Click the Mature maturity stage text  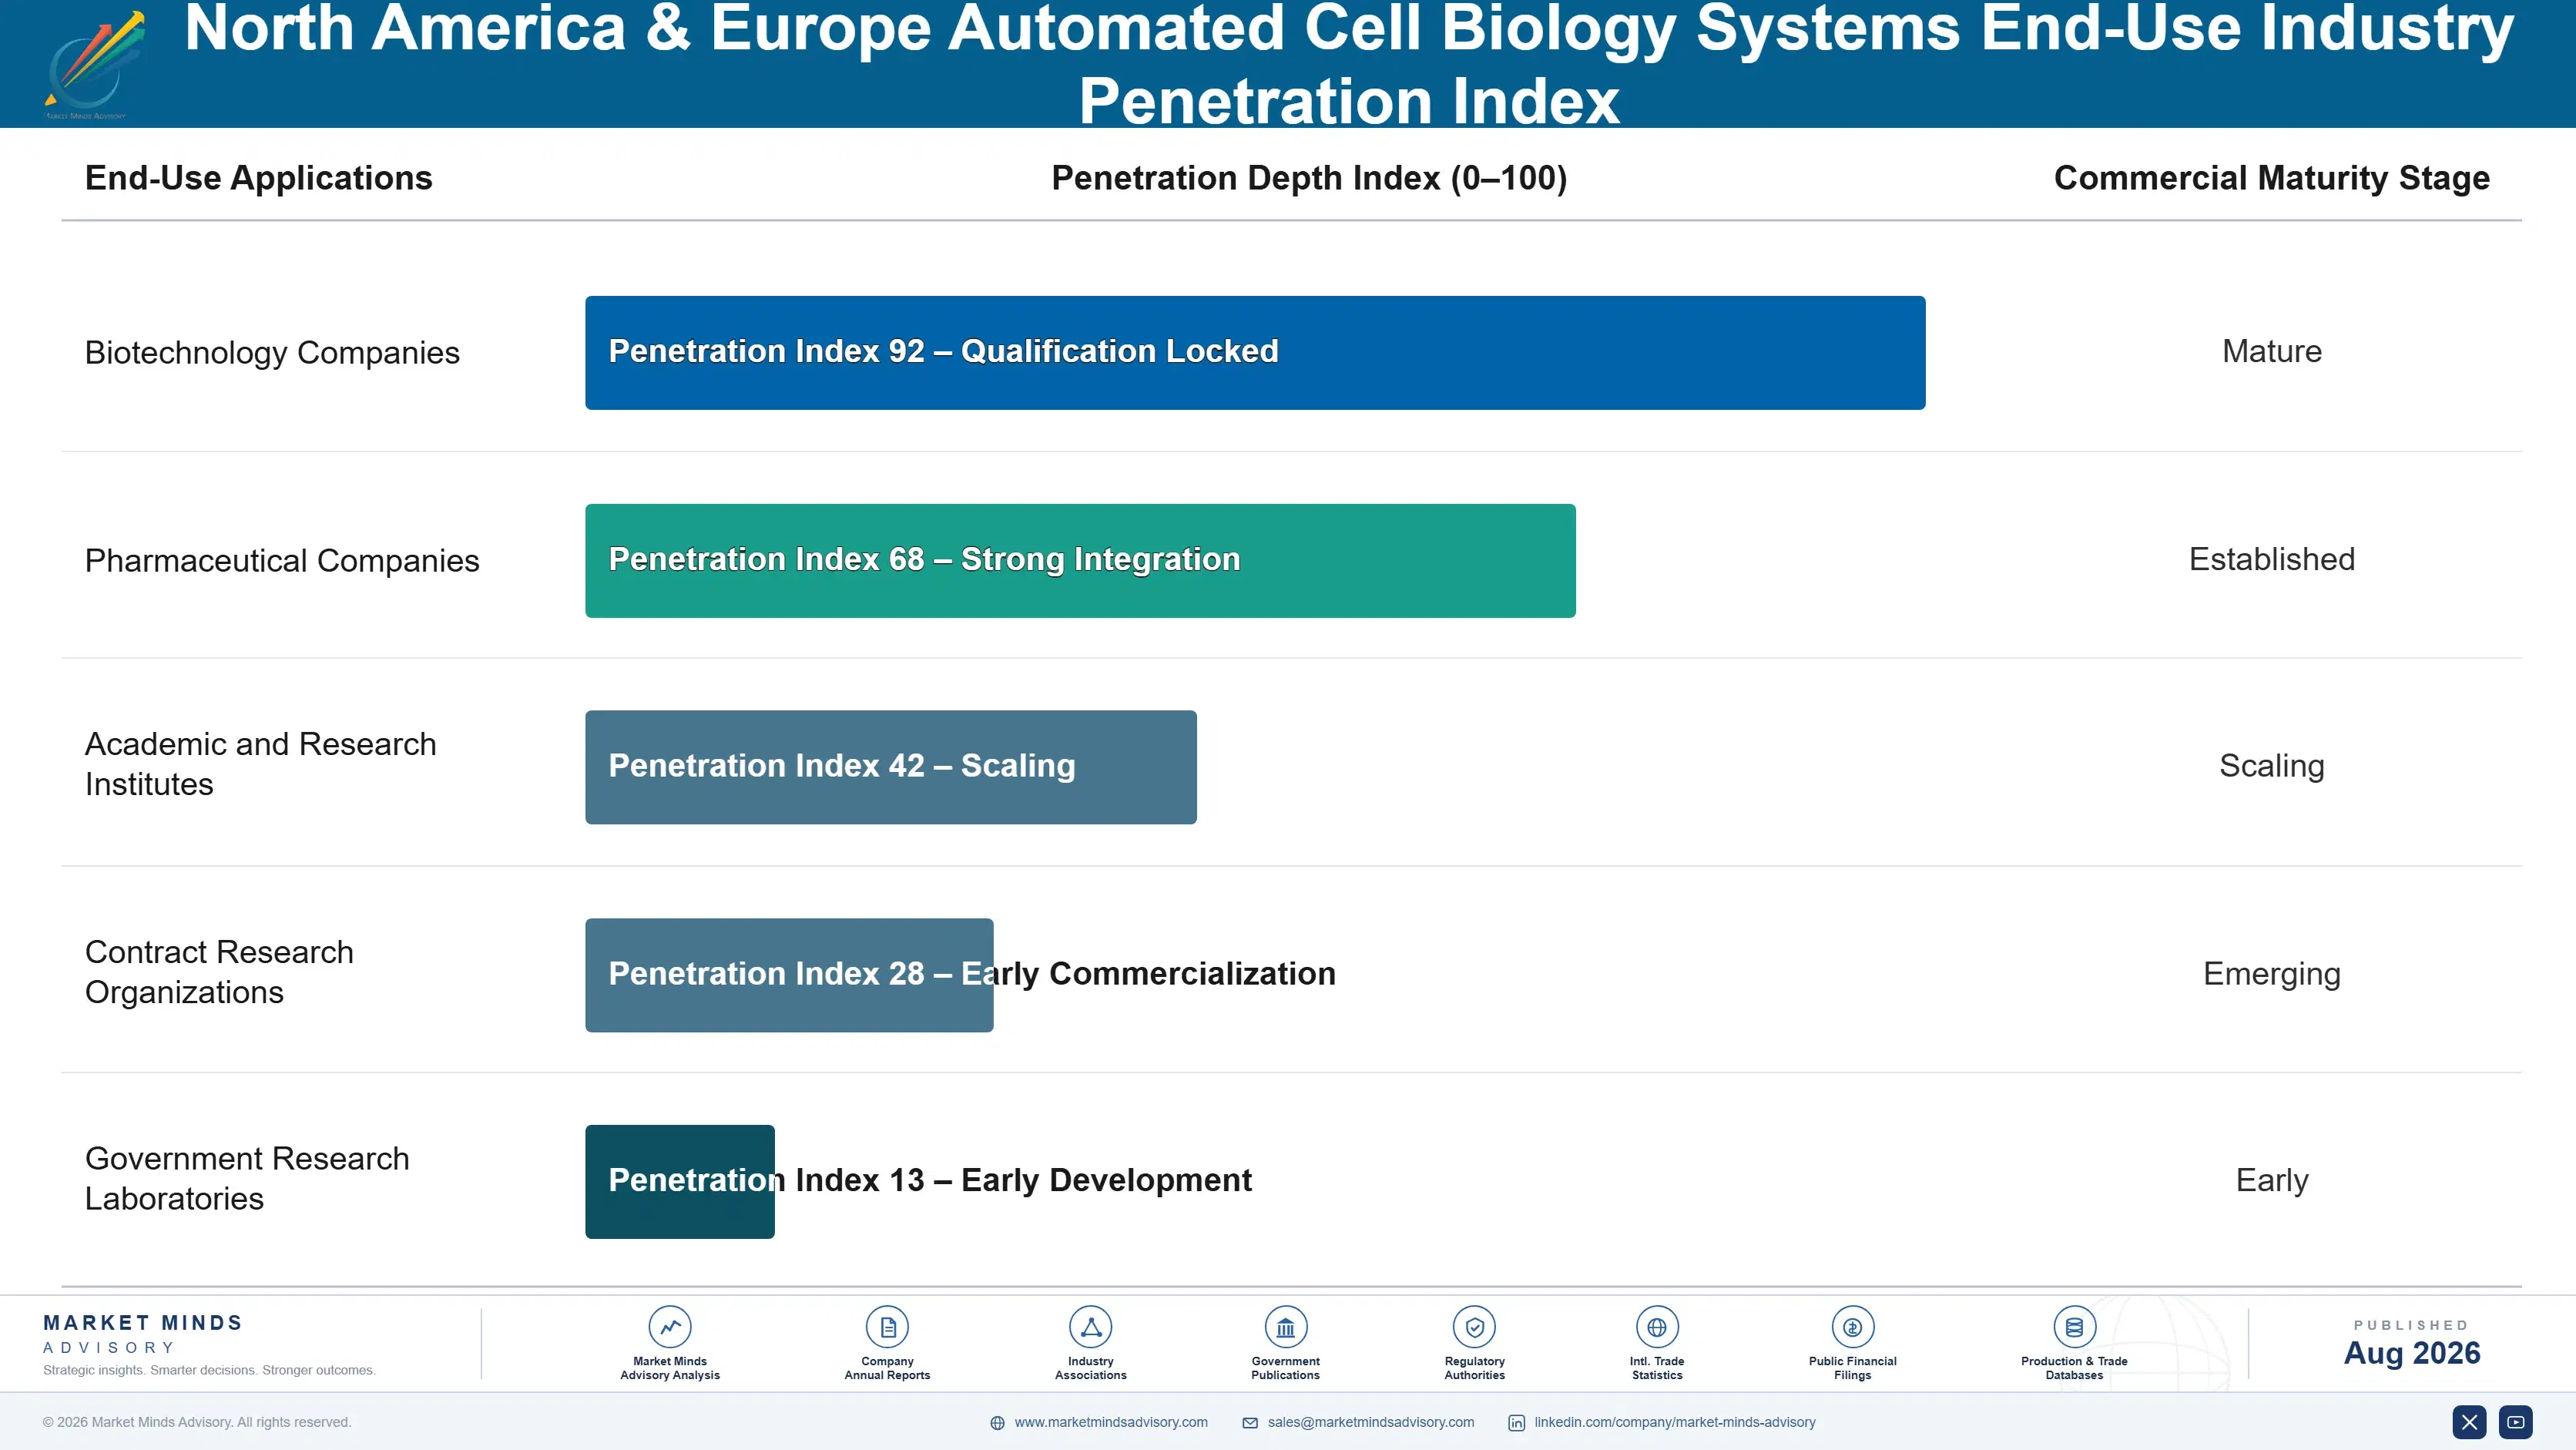point(2272,352)
